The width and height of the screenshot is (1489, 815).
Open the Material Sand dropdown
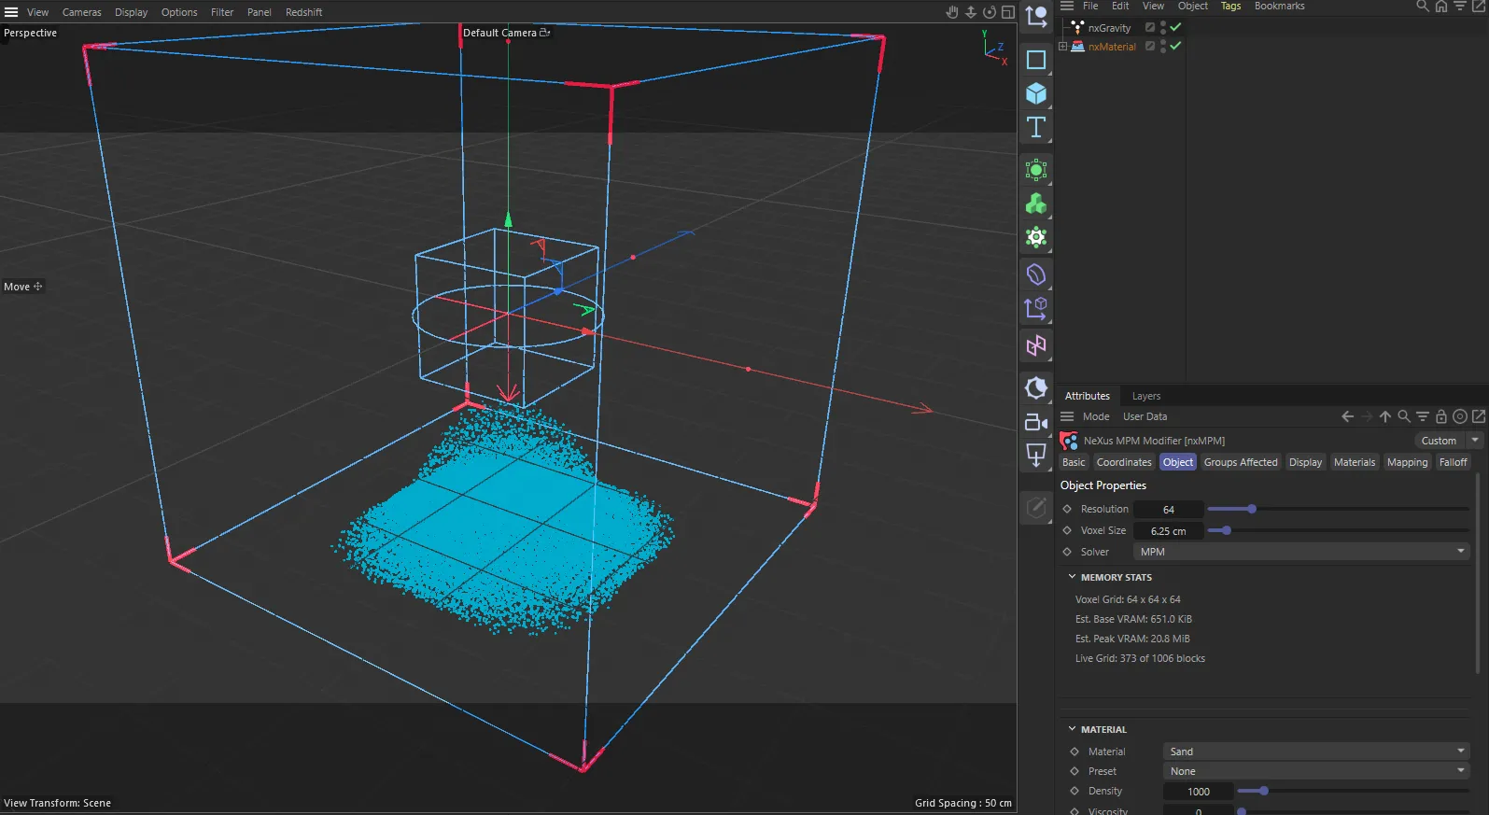point(1316,752)
